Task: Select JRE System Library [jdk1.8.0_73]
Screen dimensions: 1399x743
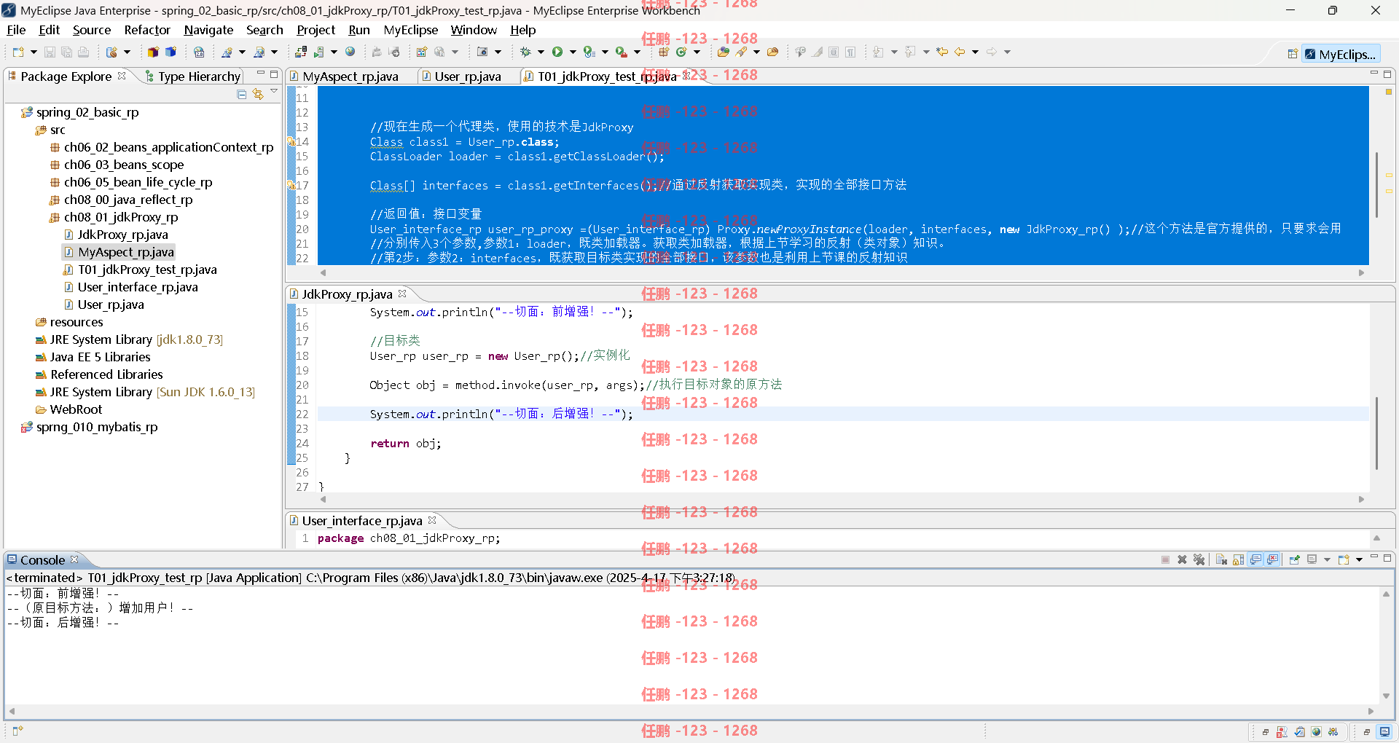Action: 129,339
